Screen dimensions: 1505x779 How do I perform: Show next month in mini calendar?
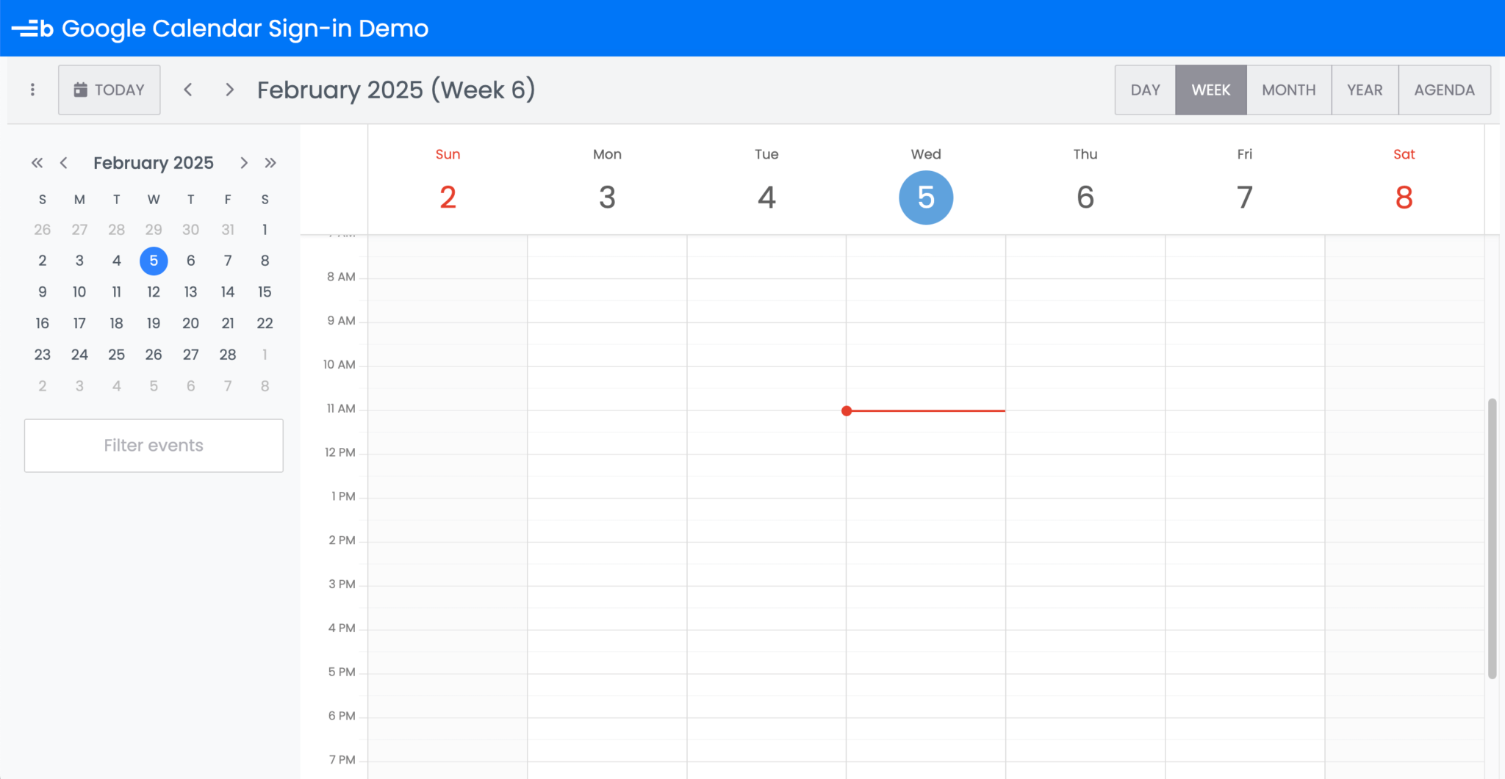[244, 163]
